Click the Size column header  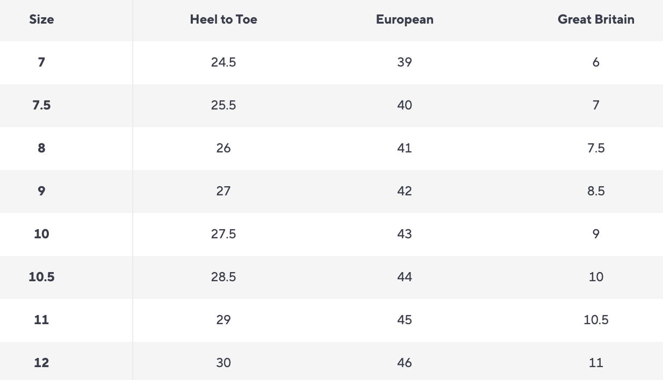coord(41,20)
